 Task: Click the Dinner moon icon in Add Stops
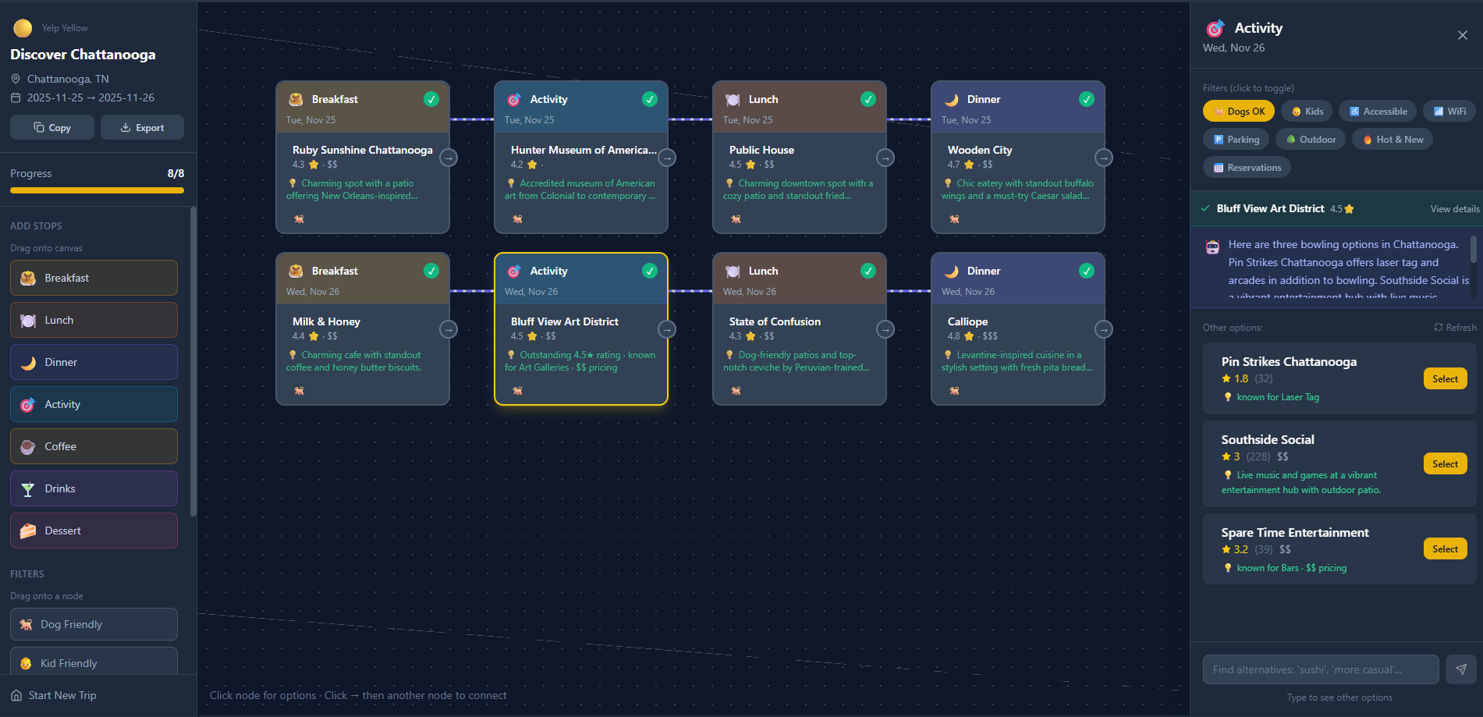(28, 363)
